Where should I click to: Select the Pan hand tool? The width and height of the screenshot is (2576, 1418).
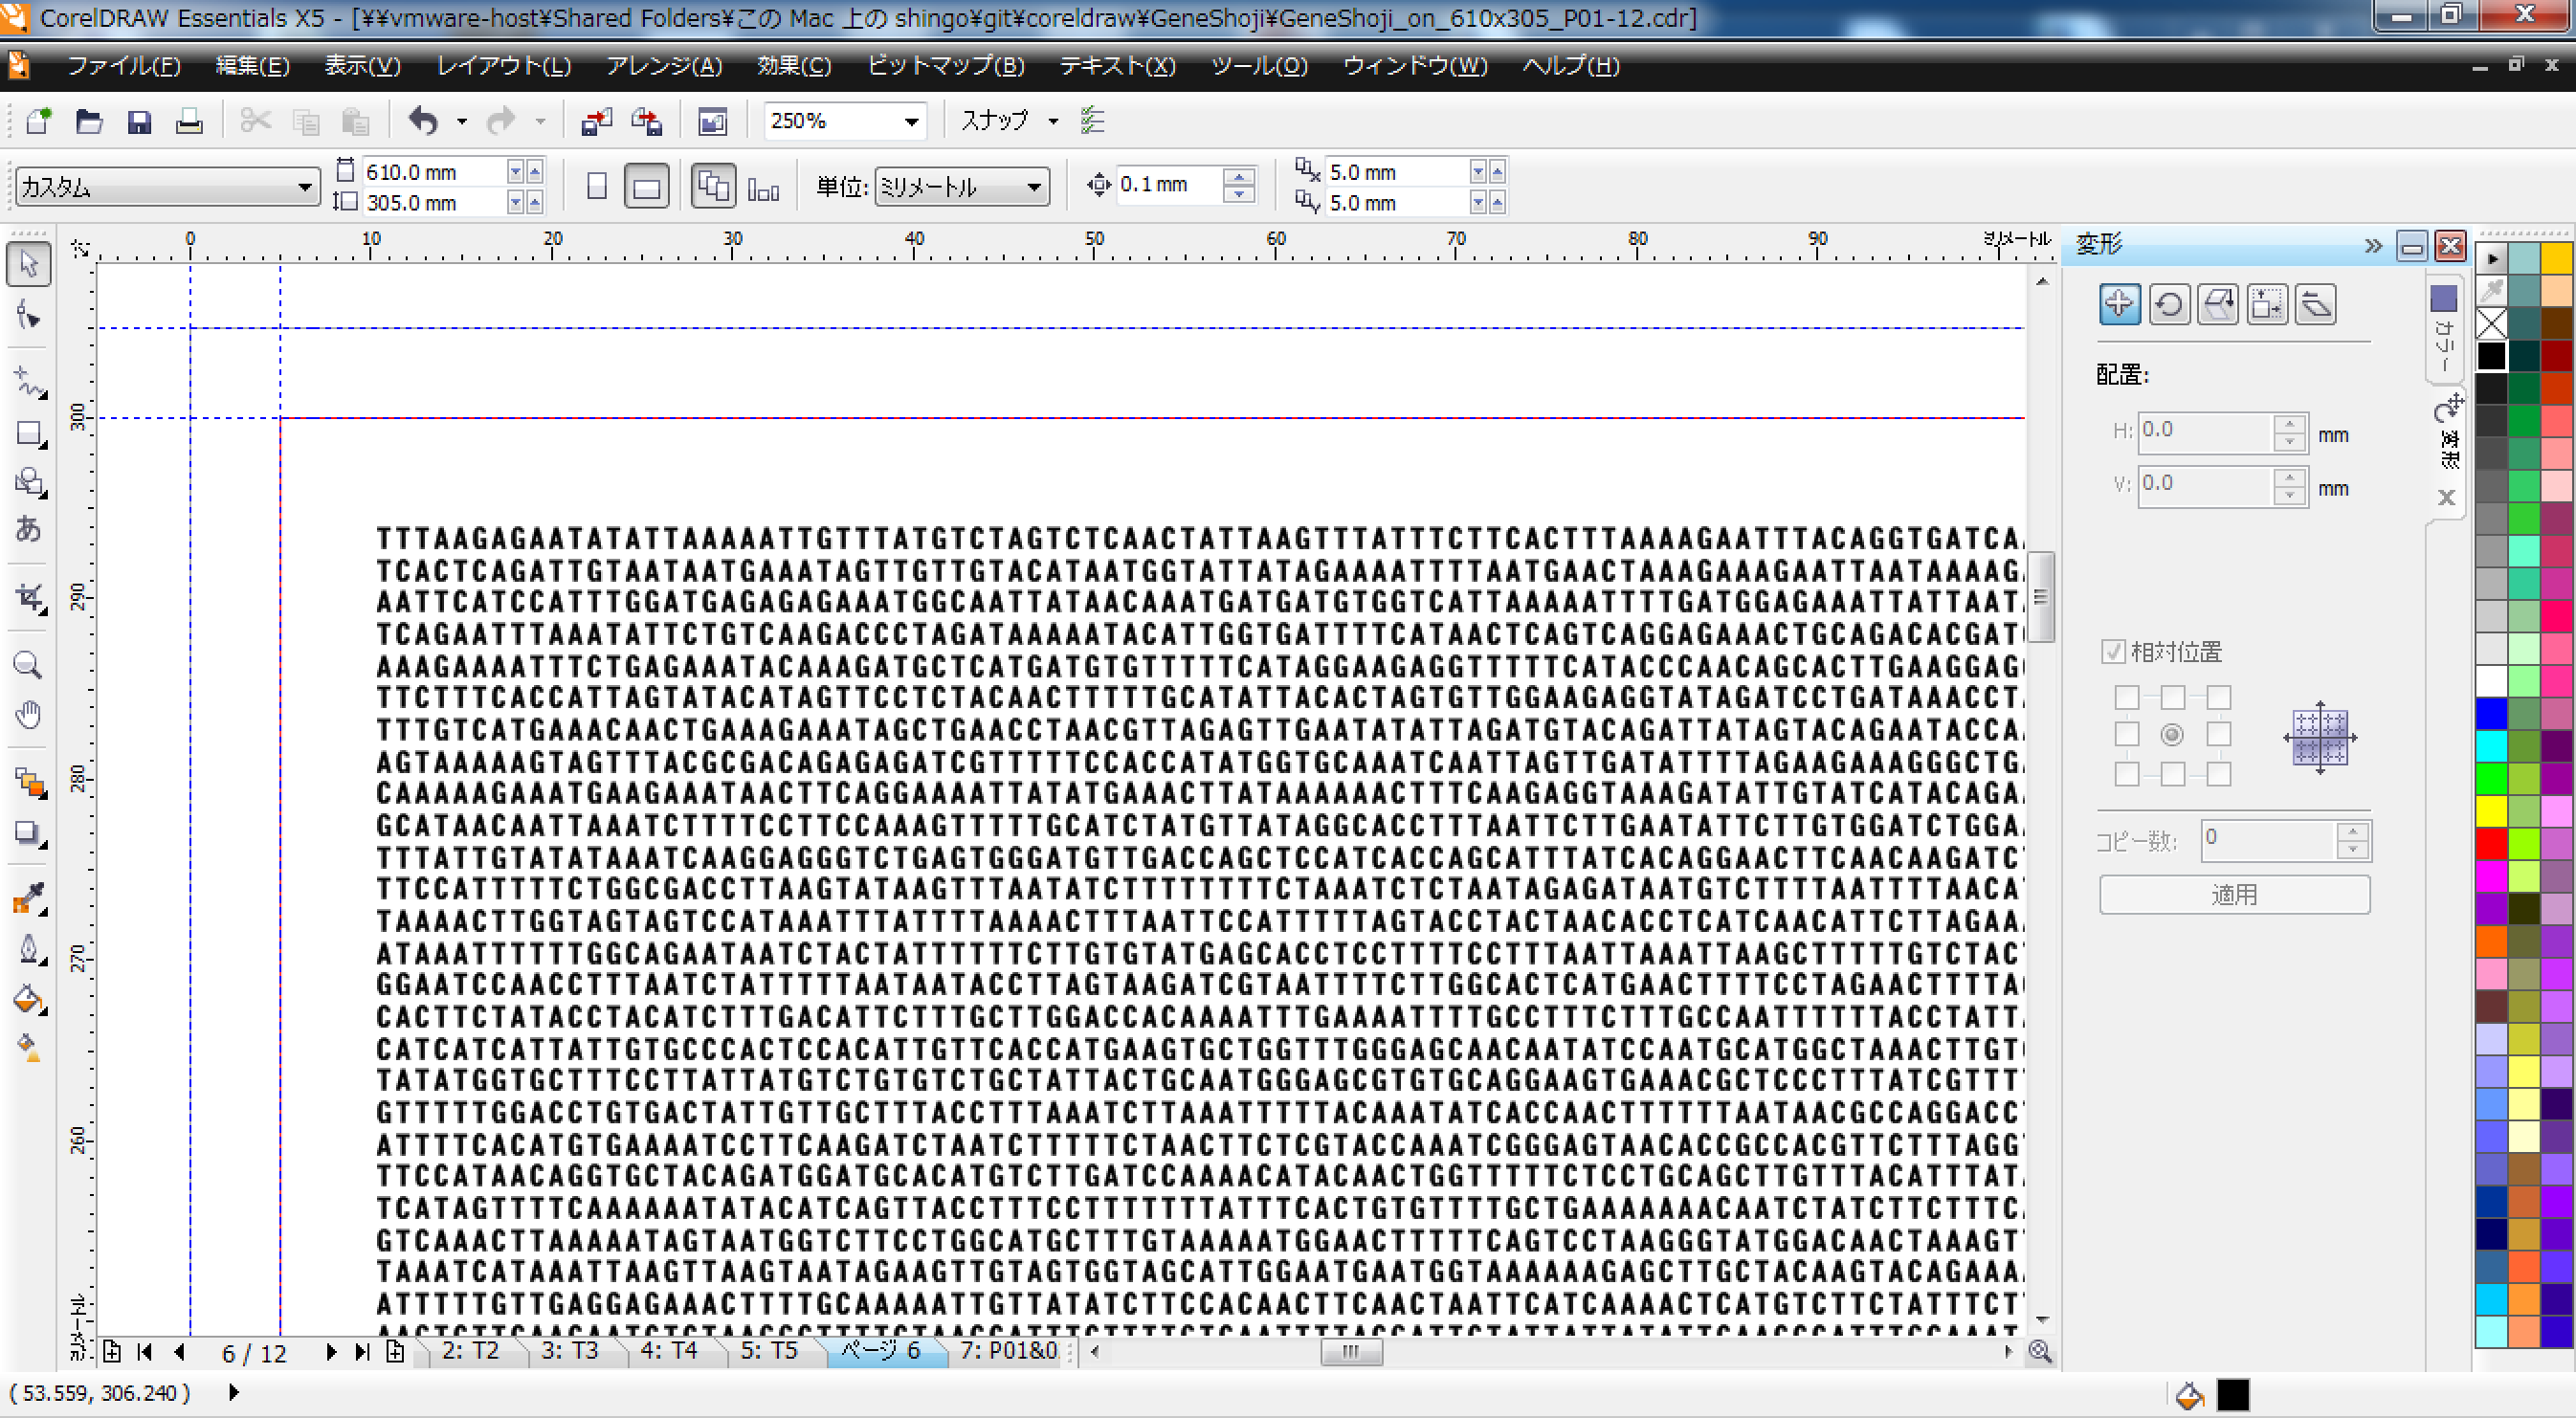pos(29,714)
